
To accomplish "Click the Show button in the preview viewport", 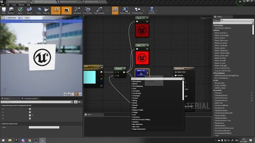I will click(x=27, y=17).
